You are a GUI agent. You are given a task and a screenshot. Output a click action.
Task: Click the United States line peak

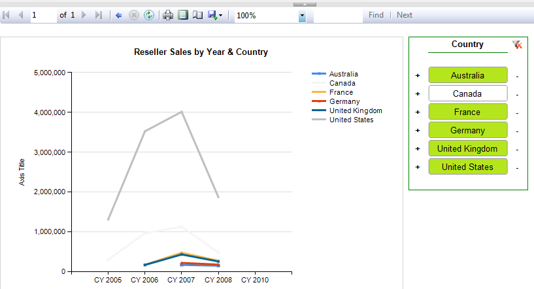[182, 112]
